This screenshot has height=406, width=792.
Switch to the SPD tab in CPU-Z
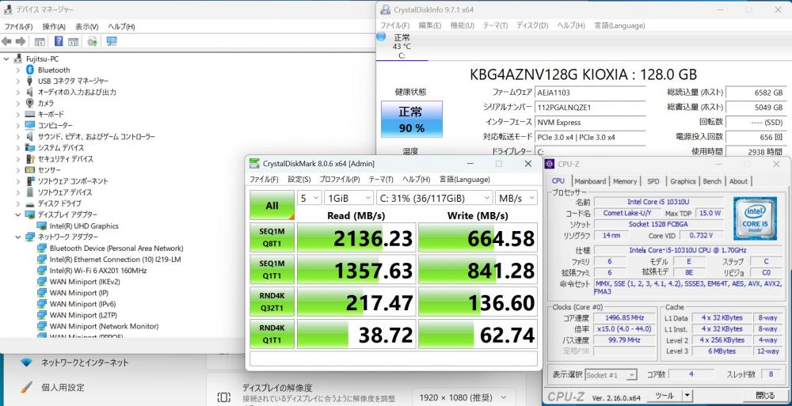coord(653,180)
